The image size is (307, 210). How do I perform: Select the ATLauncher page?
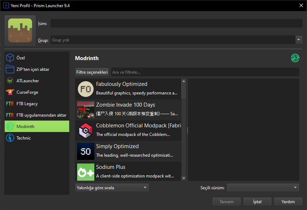[37, 81]
